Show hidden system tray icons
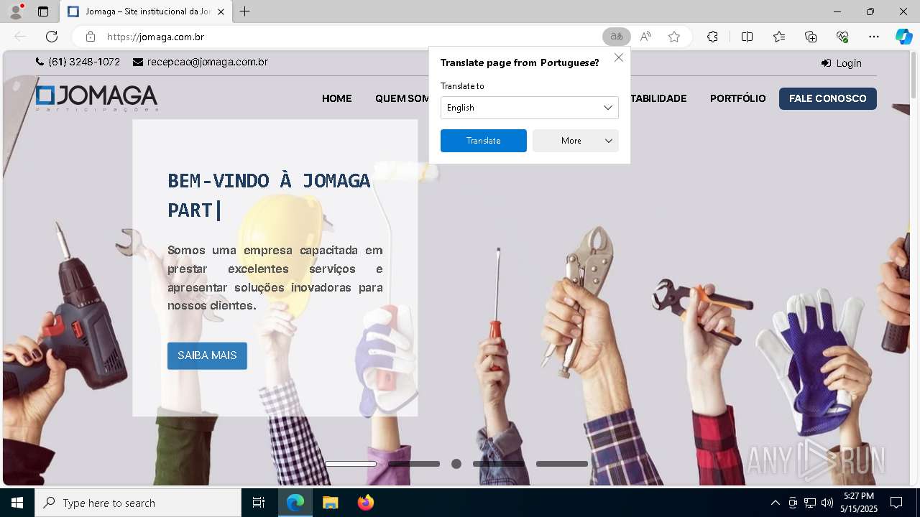The width and height of the screenshot is (920, 517). point(775,503)
